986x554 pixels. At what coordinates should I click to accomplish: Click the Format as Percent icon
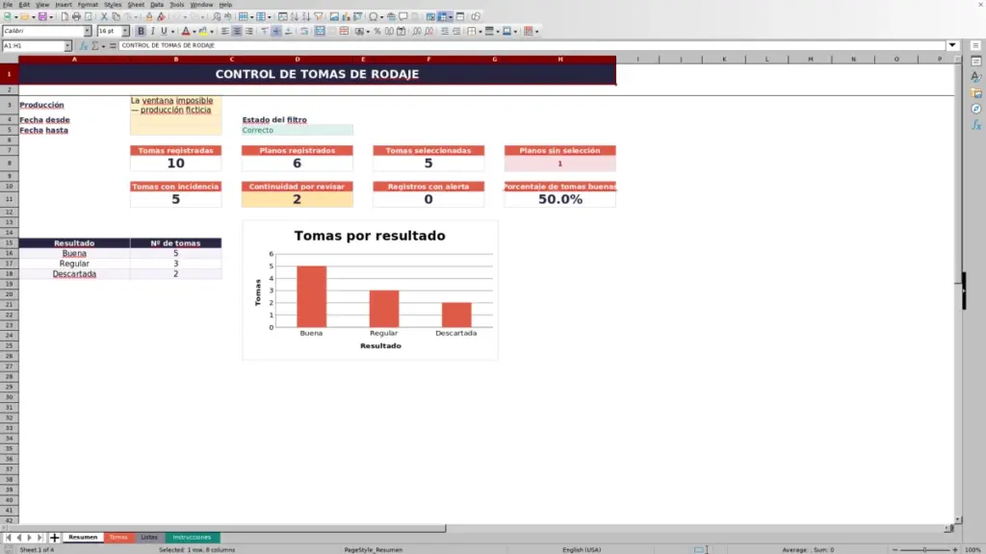coord(377,31)
